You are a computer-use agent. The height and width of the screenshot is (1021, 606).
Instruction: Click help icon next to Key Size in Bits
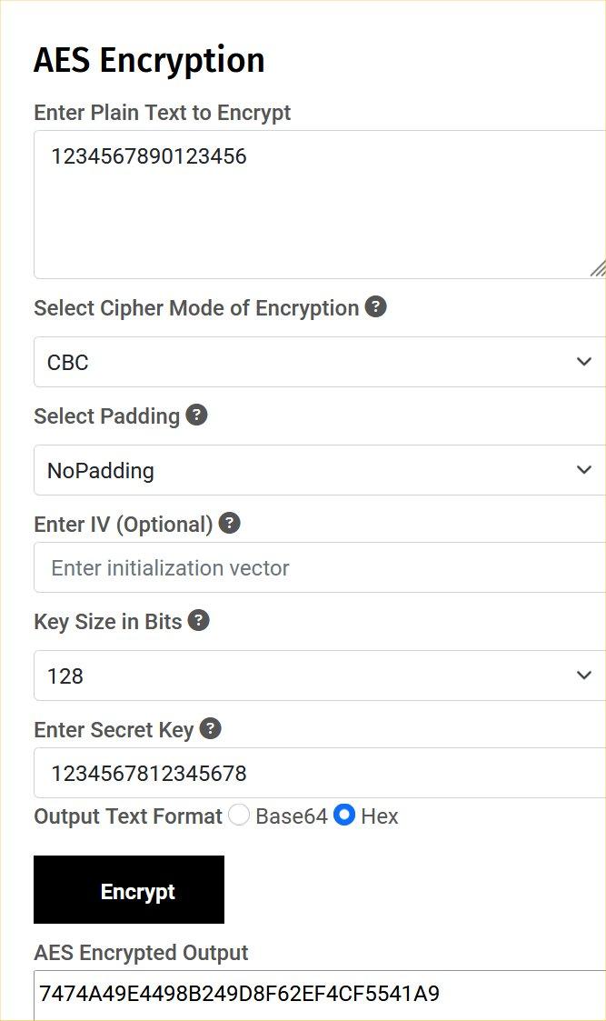198,621
